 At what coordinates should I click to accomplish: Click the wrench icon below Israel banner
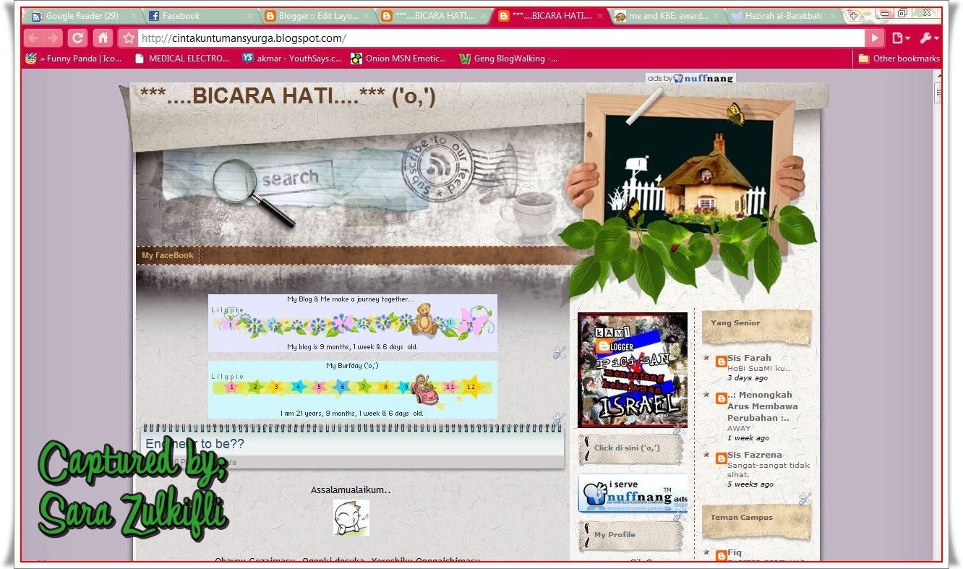[x=679, y=429]
